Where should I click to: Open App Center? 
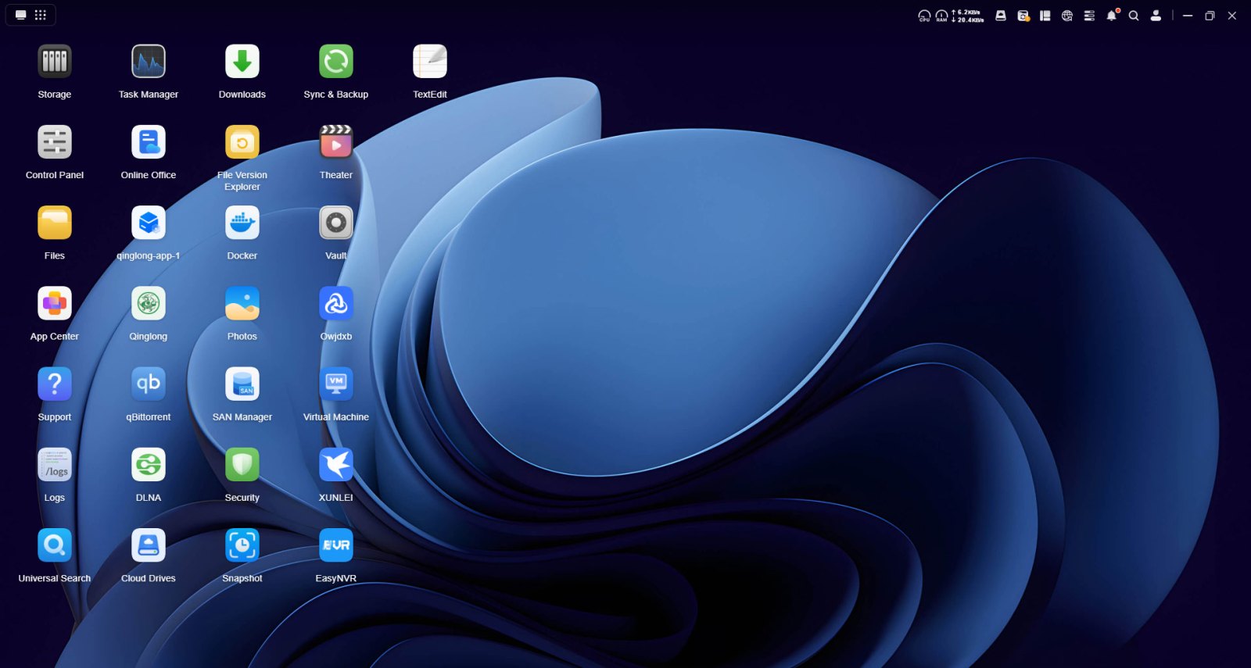coord(55,304)
